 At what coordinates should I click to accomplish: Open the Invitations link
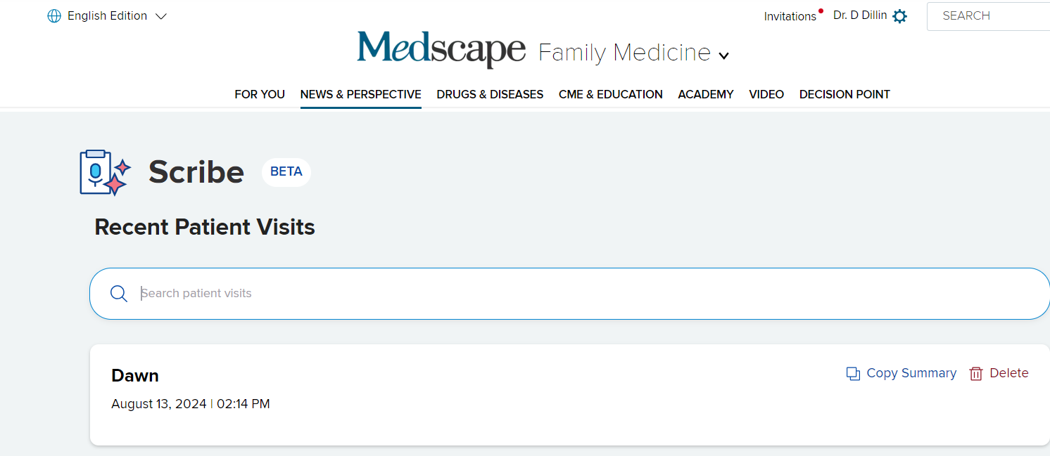tap(790, 16)
